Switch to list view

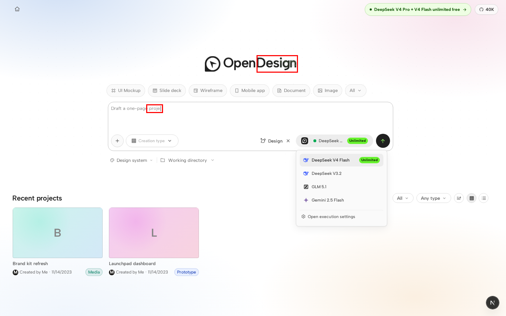tap(484, 198)
